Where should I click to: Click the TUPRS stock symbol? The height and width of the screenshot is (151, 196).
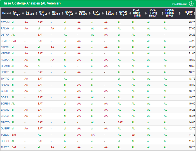click(5, 147)
